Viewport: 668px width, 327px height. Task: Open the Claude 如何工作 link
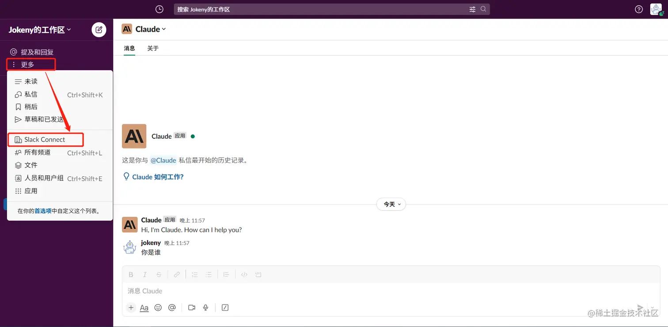coord(157,176)
